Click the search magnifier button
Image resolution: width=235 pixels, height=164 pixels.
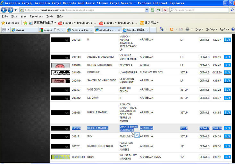[232, 10]
